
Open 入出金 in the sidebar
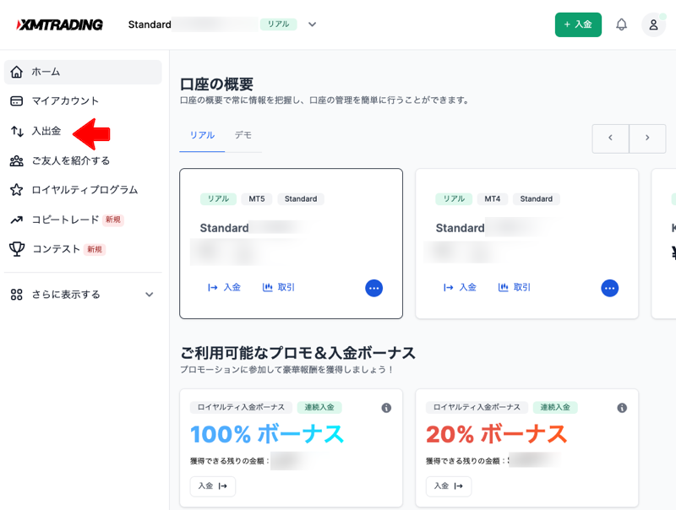tap(83, 131)
